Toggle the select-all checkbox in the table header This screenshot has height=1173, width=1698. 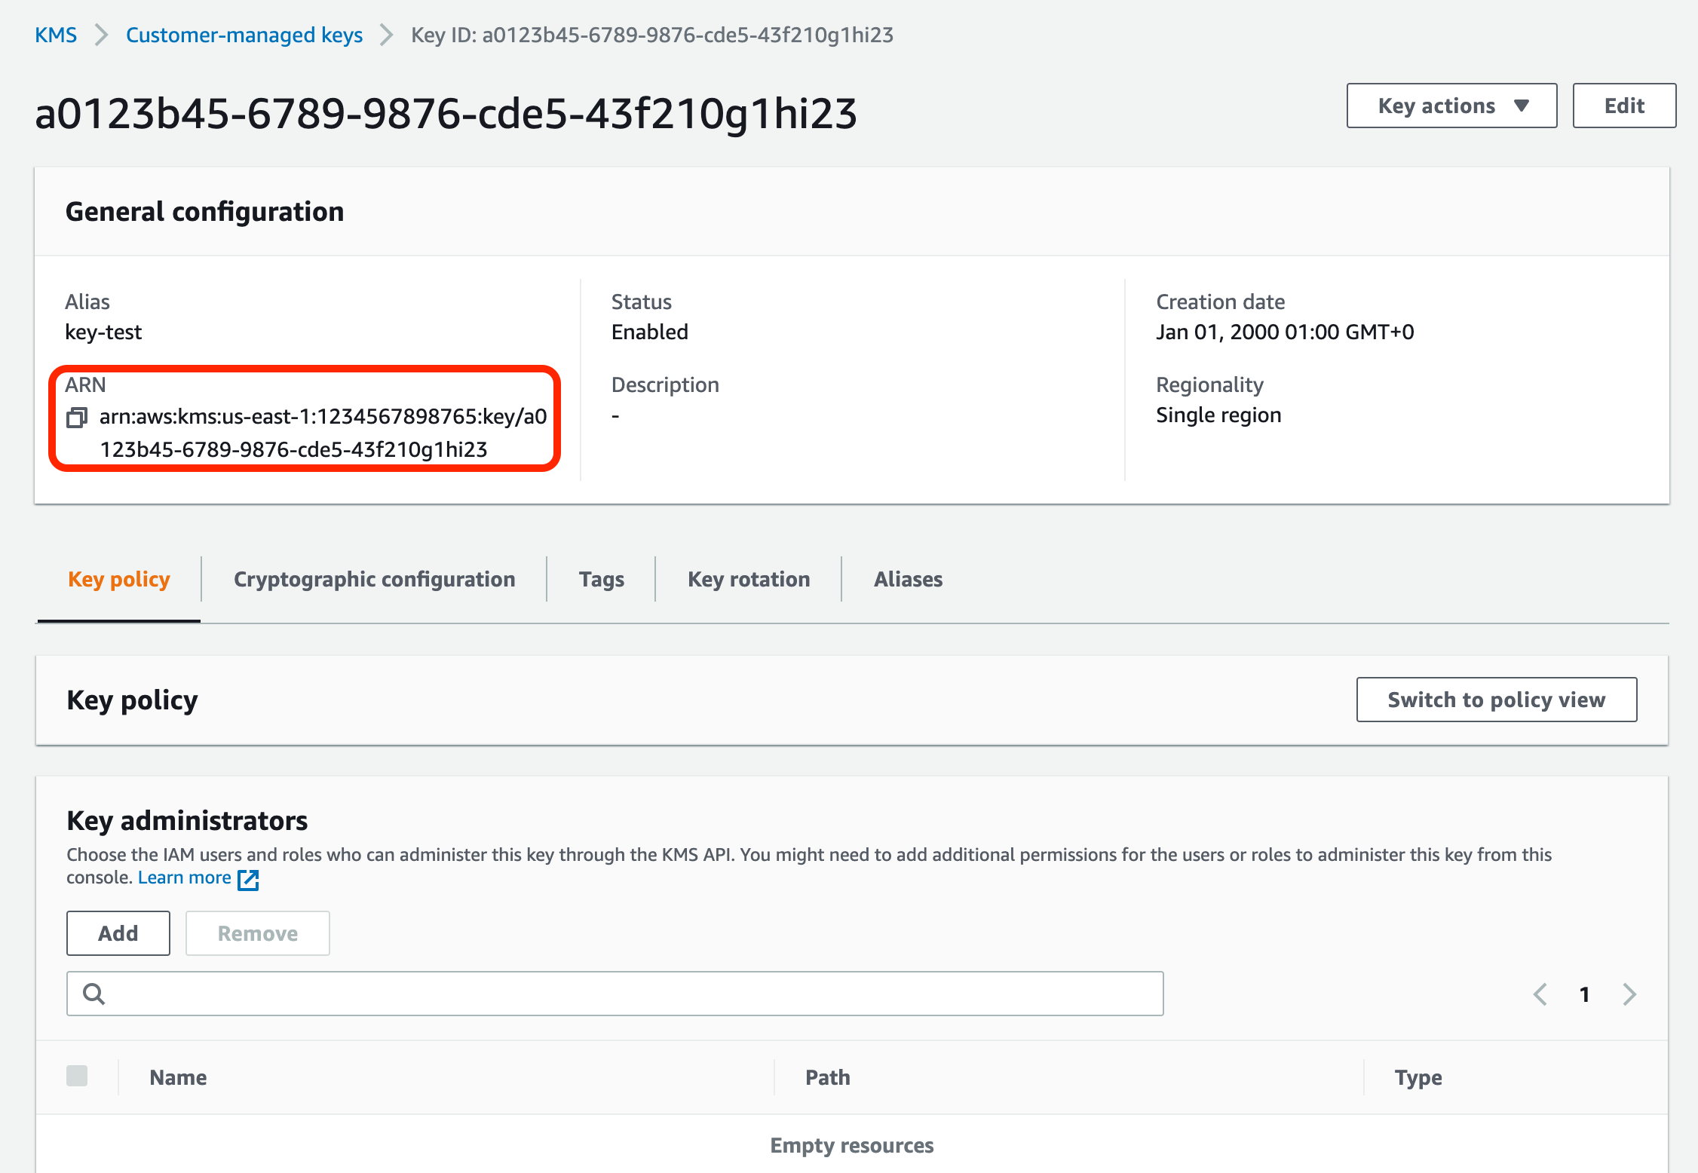(x=78, y=1077)
